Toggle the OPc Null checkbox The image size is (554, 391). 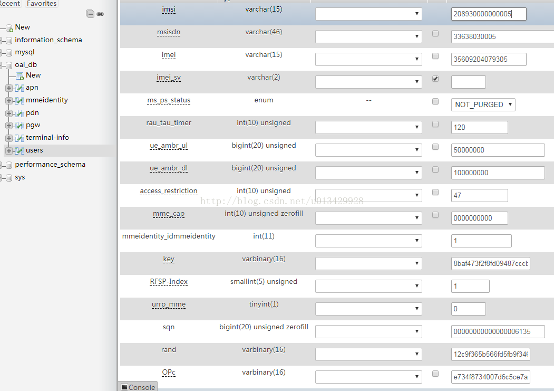tap(435, 374)
